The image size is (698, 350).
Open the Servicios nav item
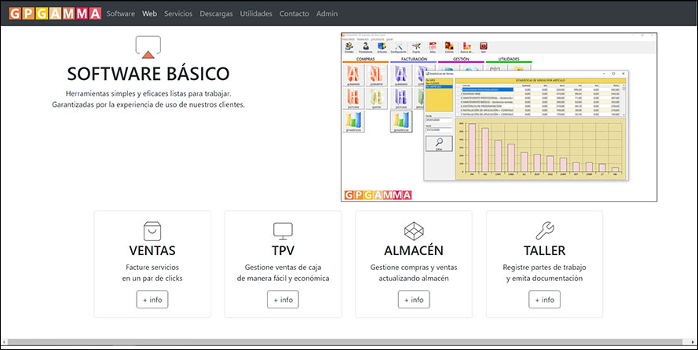(178, 14)
